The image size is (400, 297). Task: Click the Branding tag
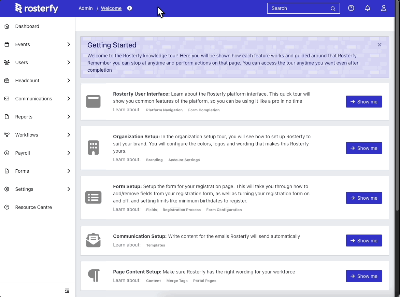coord(154,160)
